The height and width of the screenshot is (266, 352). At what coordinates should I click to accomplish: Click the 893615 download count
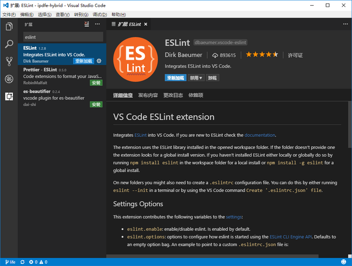[227, 55]
